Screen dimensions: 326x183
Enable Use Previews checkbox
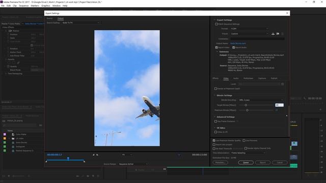coord(244,140)
